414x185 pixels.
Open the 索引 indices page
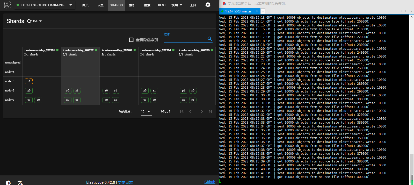(132, 5)
